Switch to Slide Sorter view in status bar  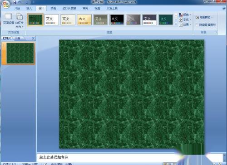point(170,164)
